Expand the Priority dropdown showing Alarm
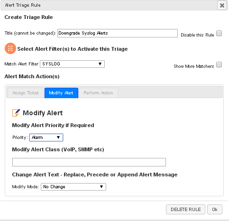Image resolution: width=229 pixels, height=221 pixels. coord(46,138)
